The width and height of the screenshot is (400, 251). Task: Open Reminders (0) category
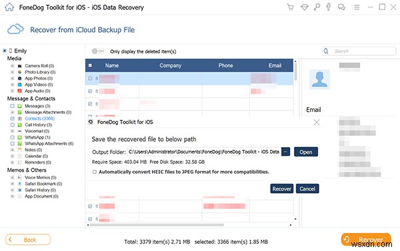(x=38, y=162)
